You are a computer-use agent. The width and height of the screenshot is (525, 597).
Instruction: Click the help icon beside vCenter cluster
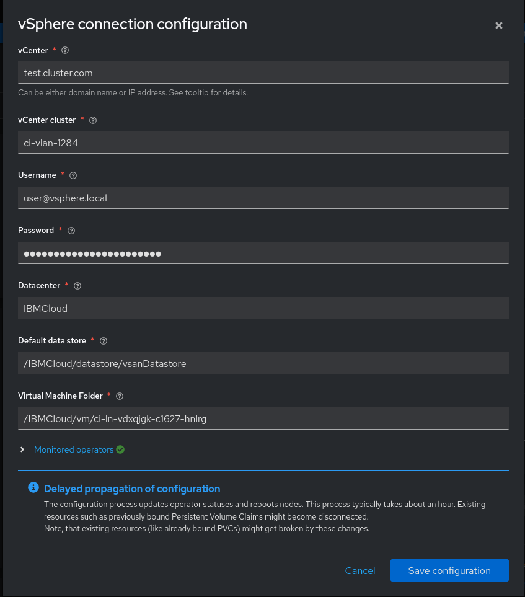click(x=94, y=120)
